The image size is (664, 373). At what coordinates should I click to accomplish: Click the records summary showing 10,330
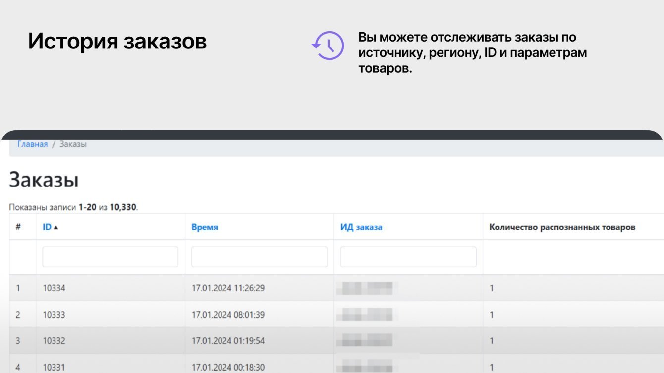click(x=73, y=207)
